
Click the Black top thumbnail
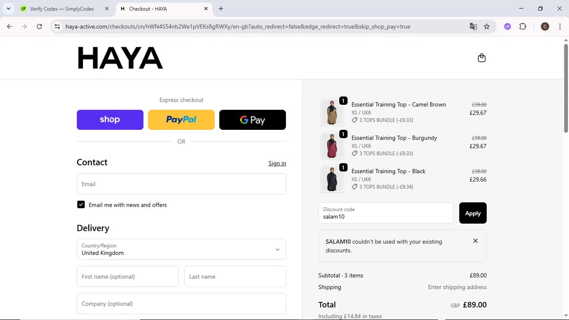tap(332, 179)
